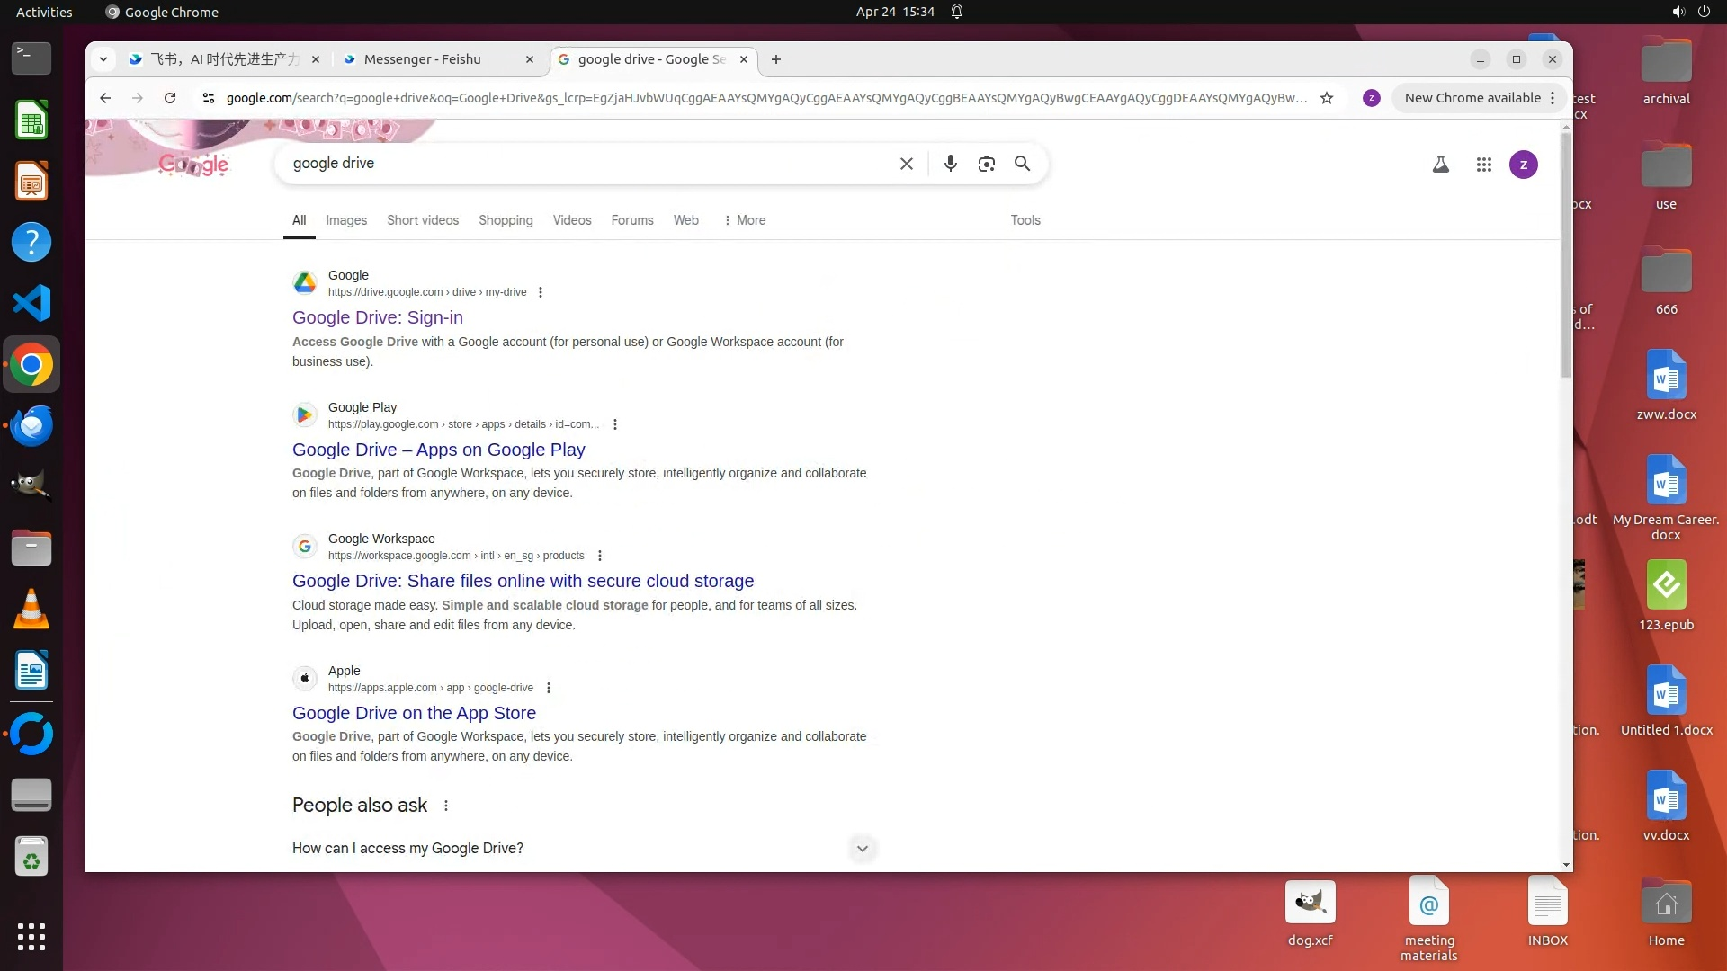This screenshot has width=1727, height=971.
Task: Clear the search box text
Action: tap(906, 164)
